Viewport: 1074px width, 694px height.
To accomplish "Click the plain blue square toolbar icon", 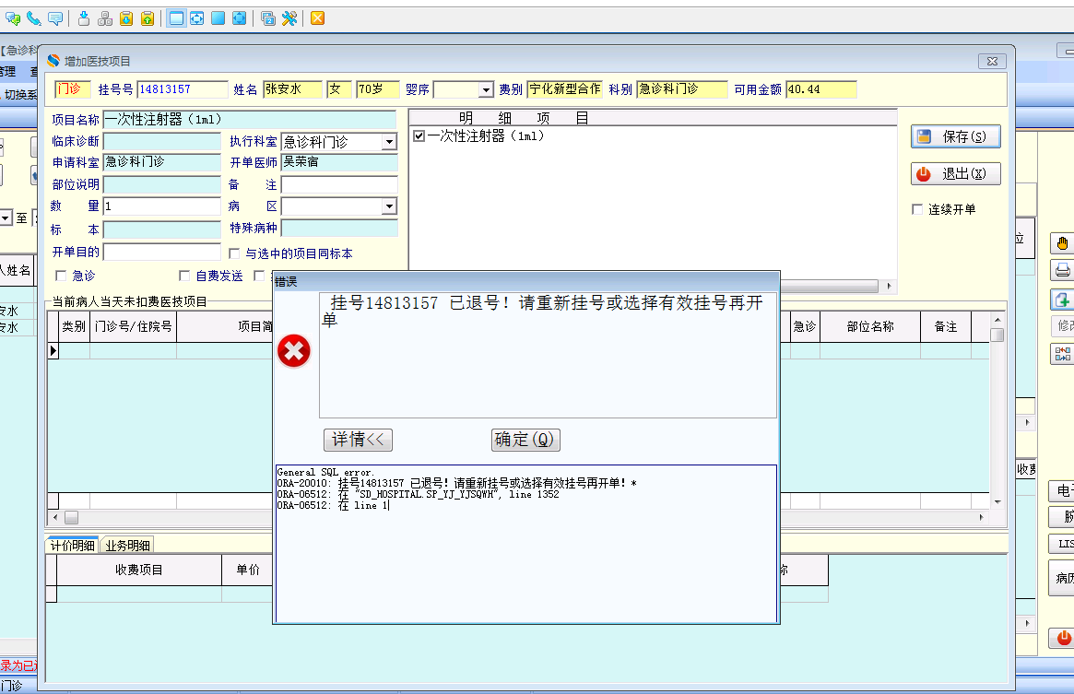I will [x=218, y=18].
